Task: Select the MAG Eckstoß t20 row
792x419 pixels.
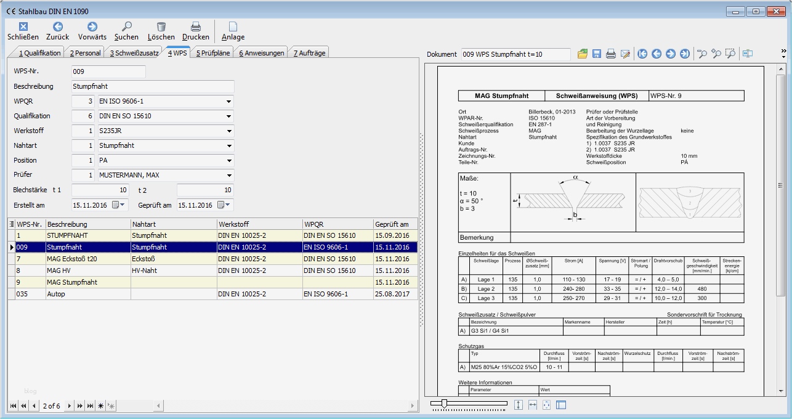Action: pos(71,259)
